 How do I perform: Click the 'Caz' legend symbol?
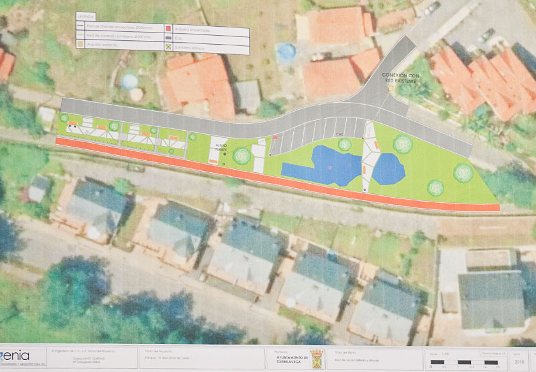[169, 37]
